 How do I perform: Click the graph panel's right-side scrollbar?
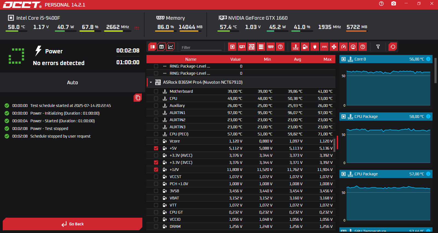coord(436,70)
